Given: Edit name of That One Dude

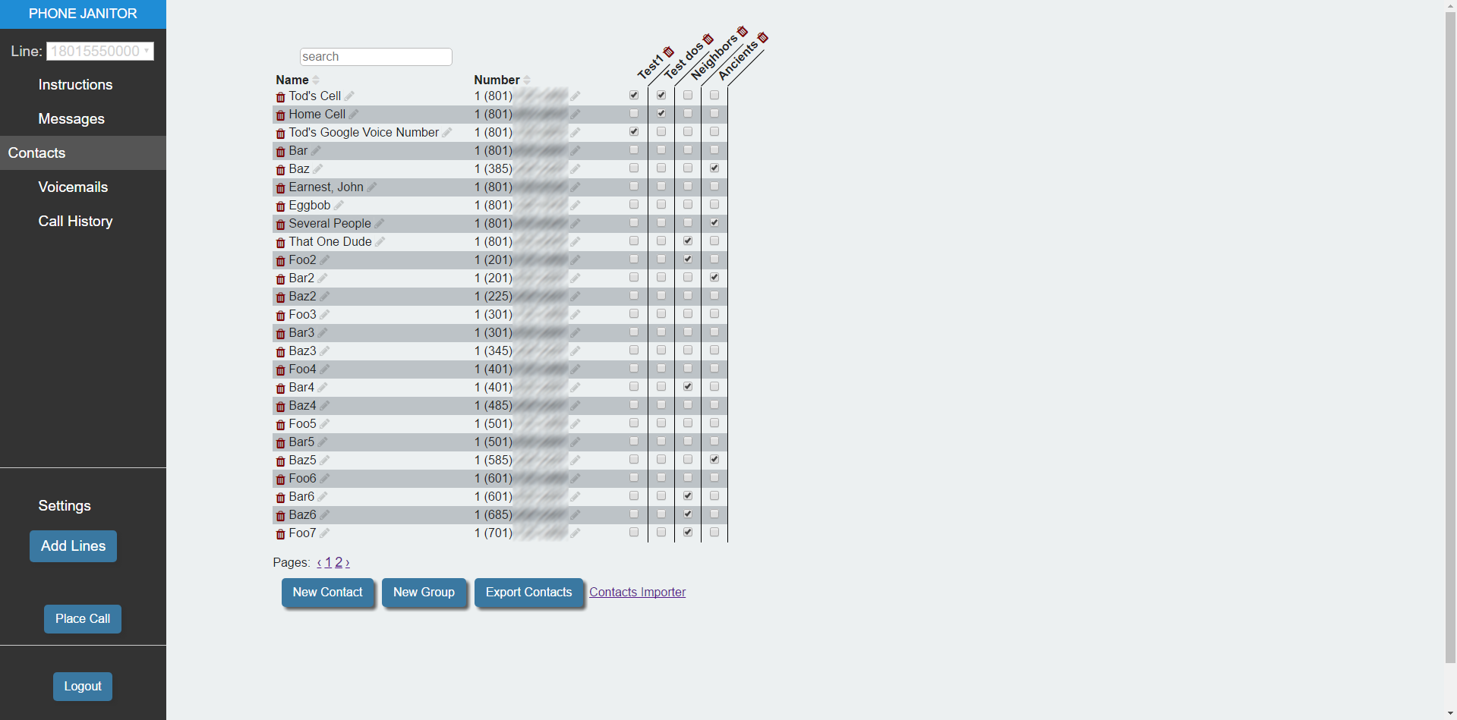Looking at the screenshot, I should [380, 242].
